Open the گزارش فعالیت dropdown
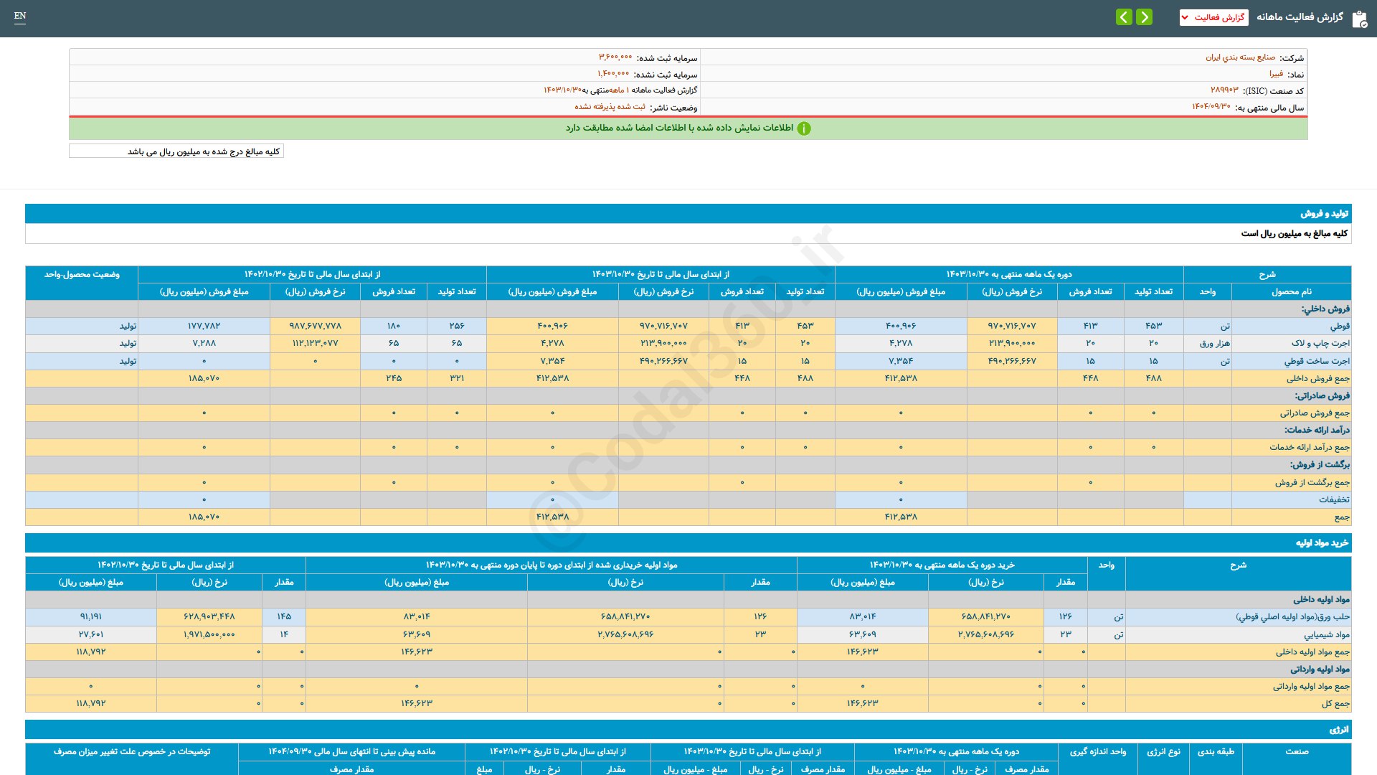This screenshot has height=775, width=1377. point(1213,17)
